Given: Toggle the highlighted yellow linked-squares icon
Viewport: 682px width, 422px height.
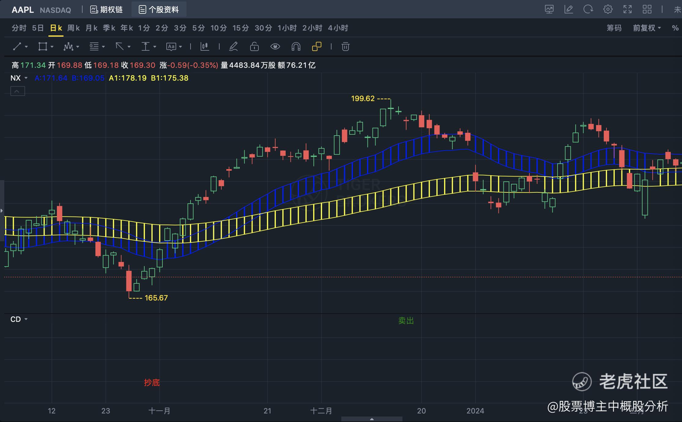Looking at the screenshot, I should point(317,46).
